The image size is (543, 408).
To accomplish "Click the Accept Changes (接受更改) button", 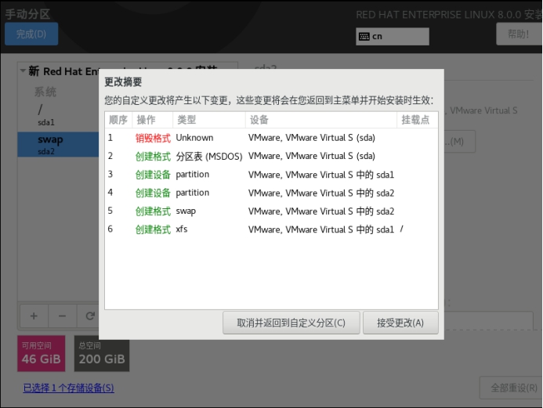I will pos(400,323).
